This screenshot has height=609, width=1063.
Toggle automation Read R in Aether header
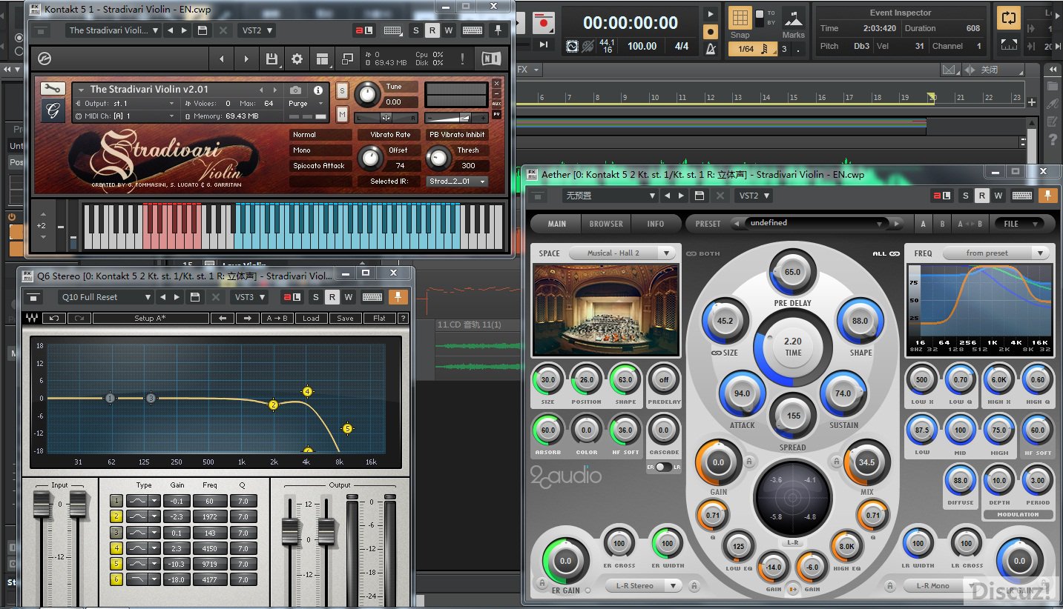click(981, 196)
